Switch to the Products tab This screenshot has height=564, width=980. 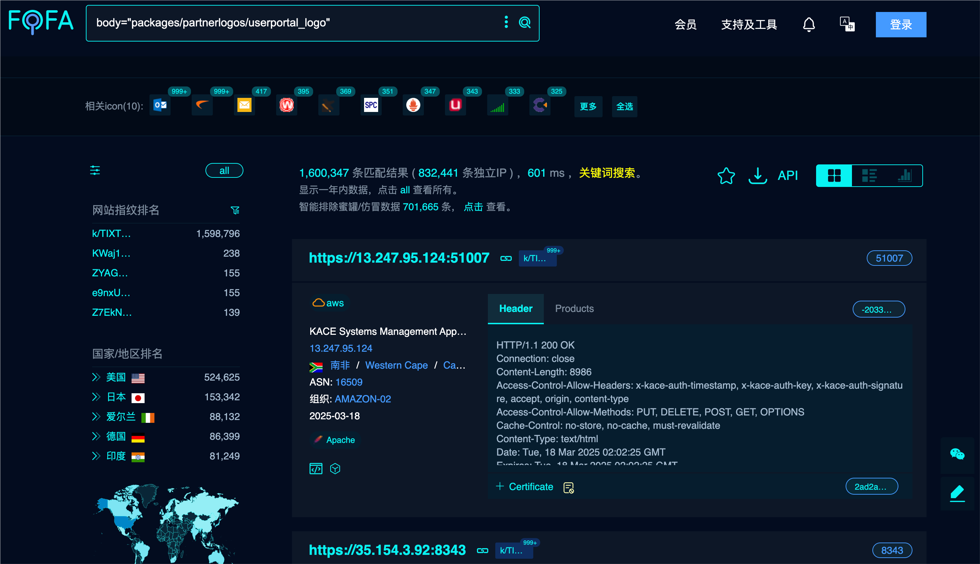click(x=574, y=308)
